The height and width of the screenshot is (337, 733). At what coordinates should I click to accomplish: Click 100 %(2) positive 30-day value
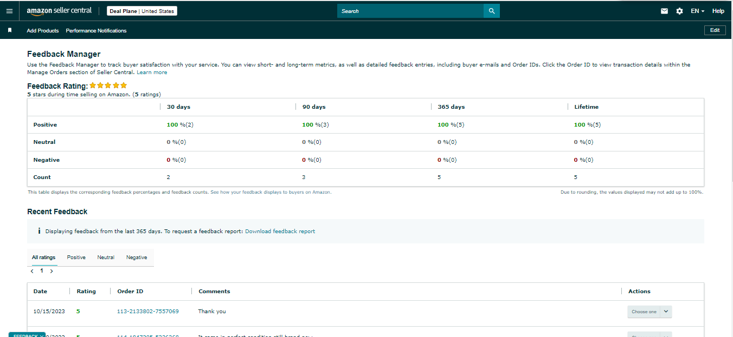pos(180,125)
